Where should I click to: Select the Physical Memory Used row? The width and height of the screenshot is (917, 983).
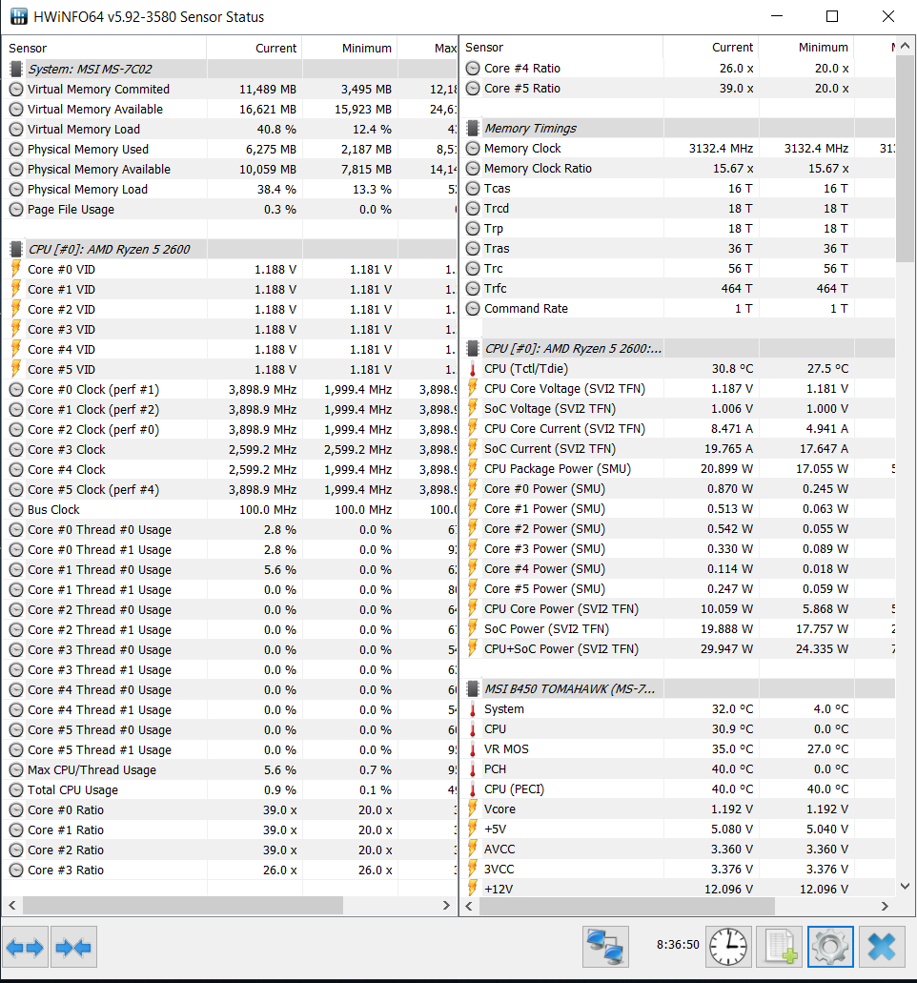(x=230, y=149)
